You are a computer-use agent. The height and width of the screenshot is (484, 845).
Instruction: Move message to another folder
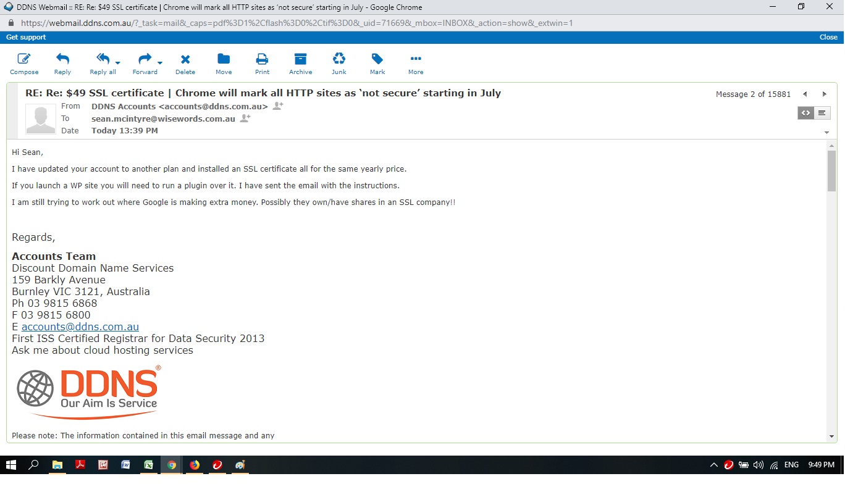point(224,64)
